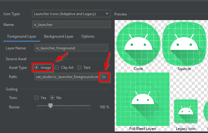
Task: Click in the Name field ic_launcher
Action: tap(71, 24)
